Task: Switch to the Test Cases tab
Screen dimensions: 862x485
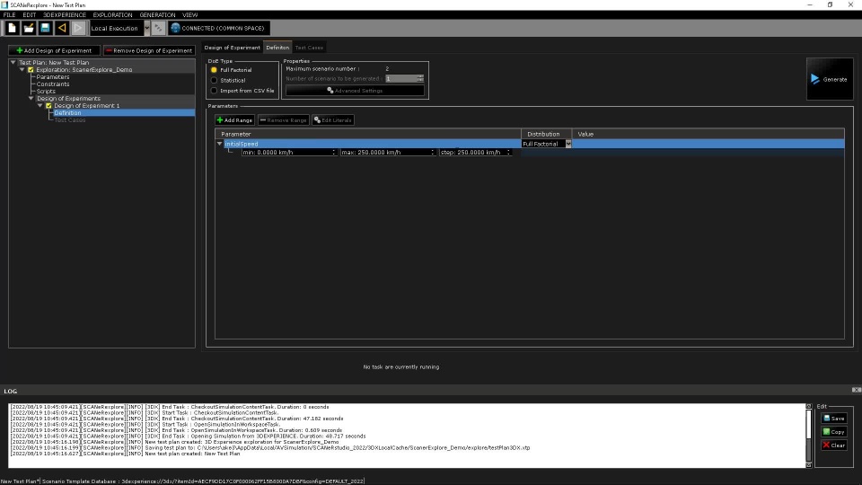Action: point(309,48)
